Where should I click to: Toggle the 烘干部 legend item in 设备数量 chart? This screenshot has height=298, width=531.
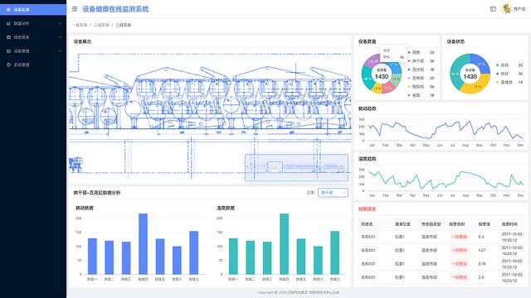[417, 61]
